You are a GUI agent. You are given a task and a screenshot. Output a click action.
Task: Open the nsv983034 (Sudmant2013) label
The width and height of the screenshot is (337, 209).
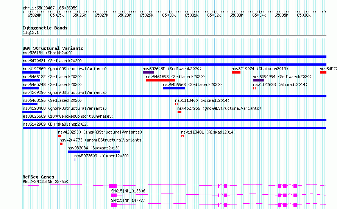[94, 148]
